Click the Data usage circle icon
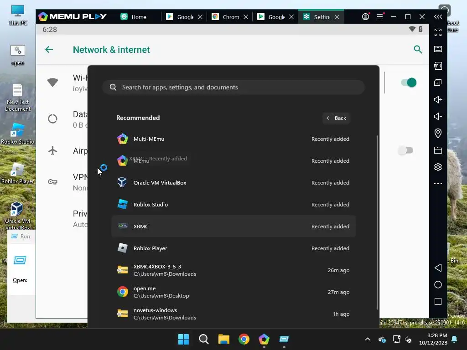The width and height of the screenshot is (467, 350). tap(53, 119)
